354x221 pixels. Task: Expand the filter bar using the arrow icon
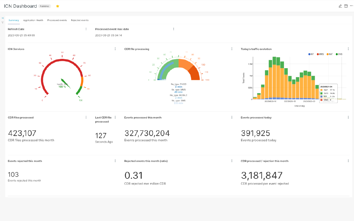click(3, 18)
